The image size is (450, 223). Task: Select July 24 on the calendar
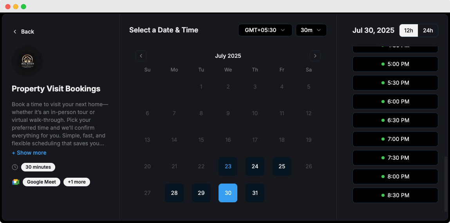point(255,166)
